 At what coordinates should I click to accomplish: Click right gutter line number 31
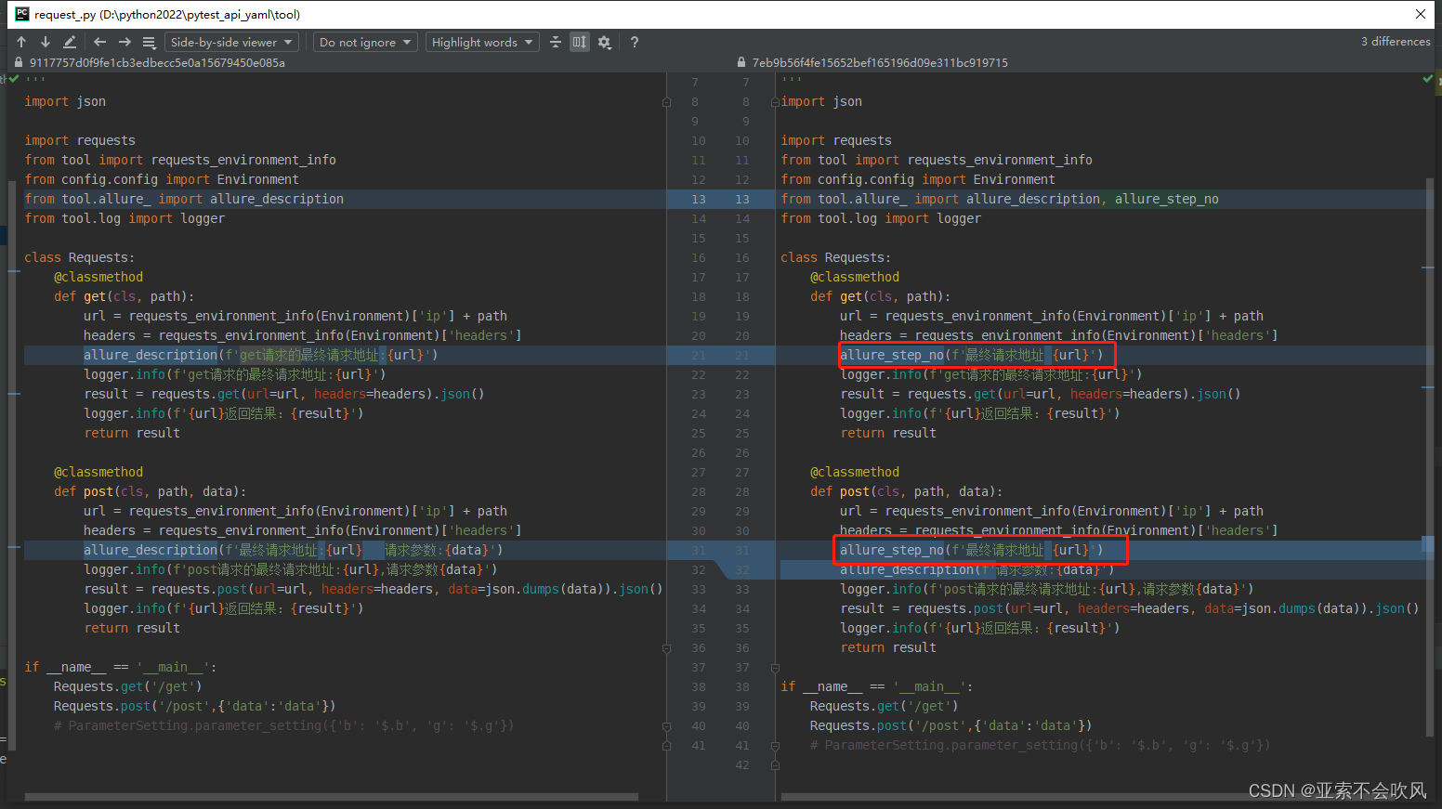pos(741,550)
